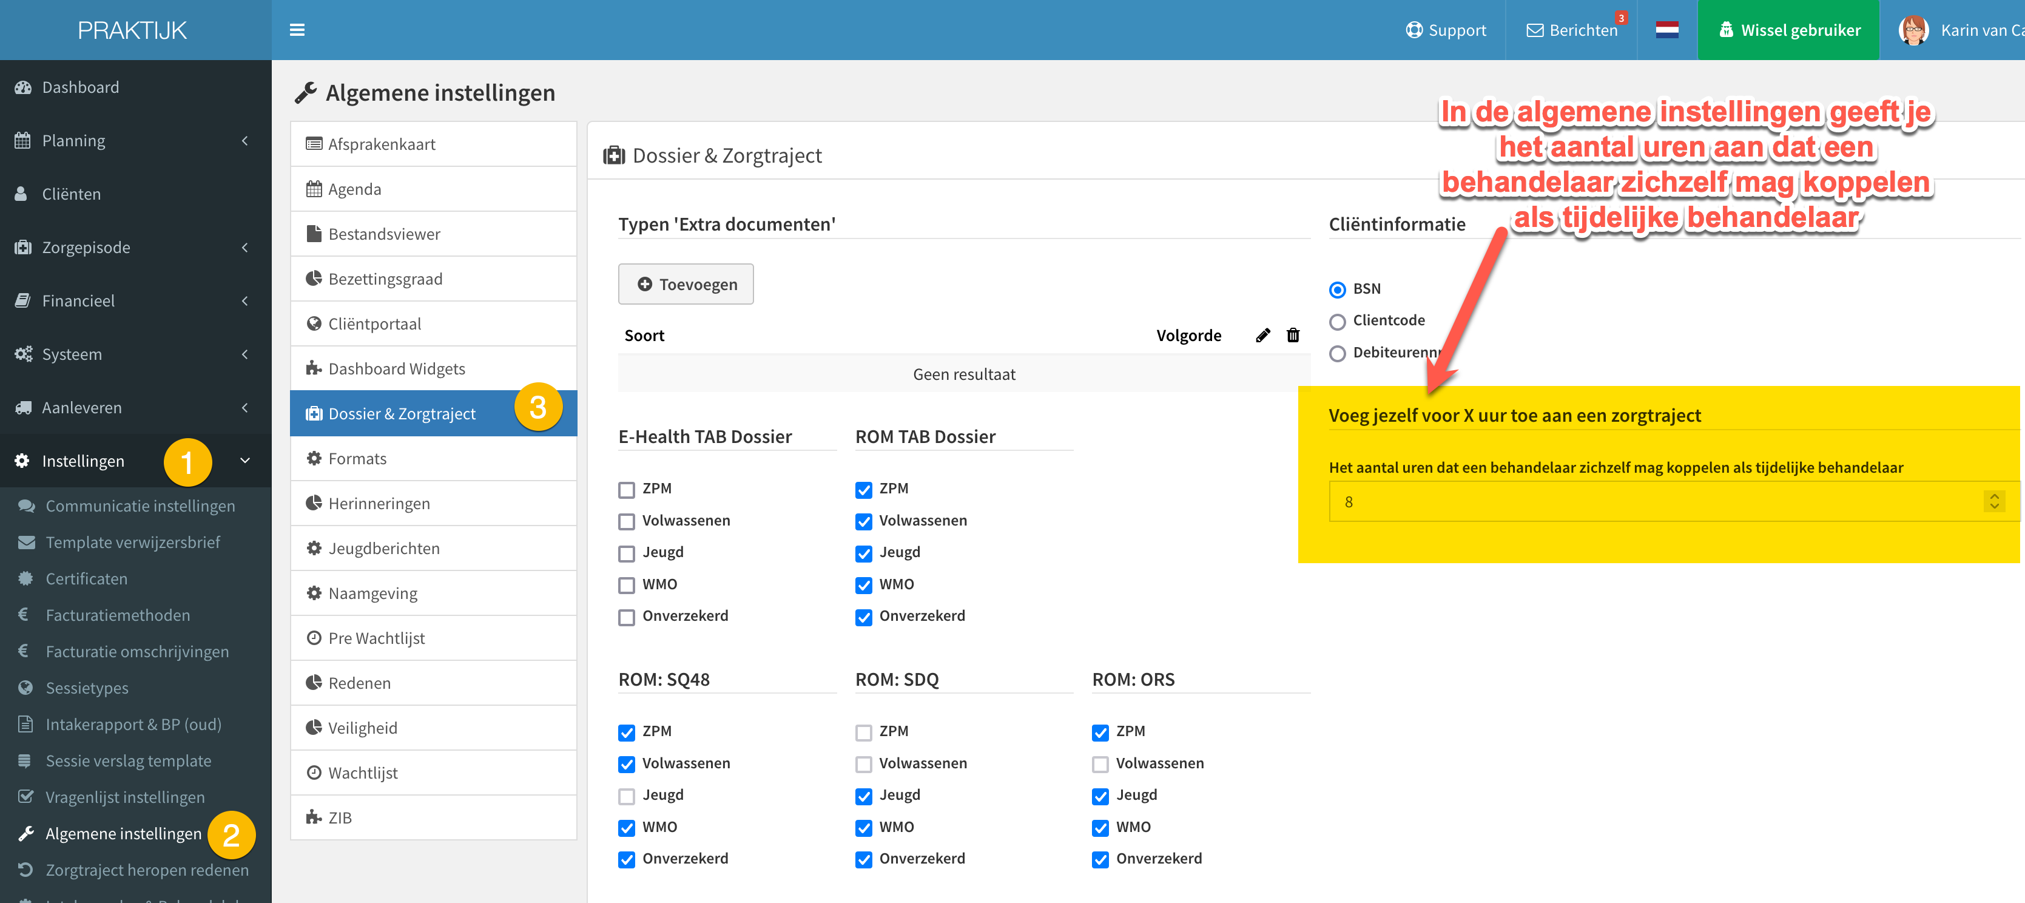Click the Dashboard palette icon in sidebar
Image resolution: width=2025 pixels, height=903 pixels.
tap(23, 87)
